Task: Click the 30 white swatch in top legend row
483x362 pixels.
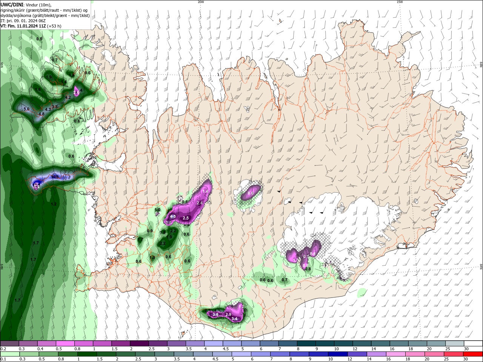Action: click(474, 344)
